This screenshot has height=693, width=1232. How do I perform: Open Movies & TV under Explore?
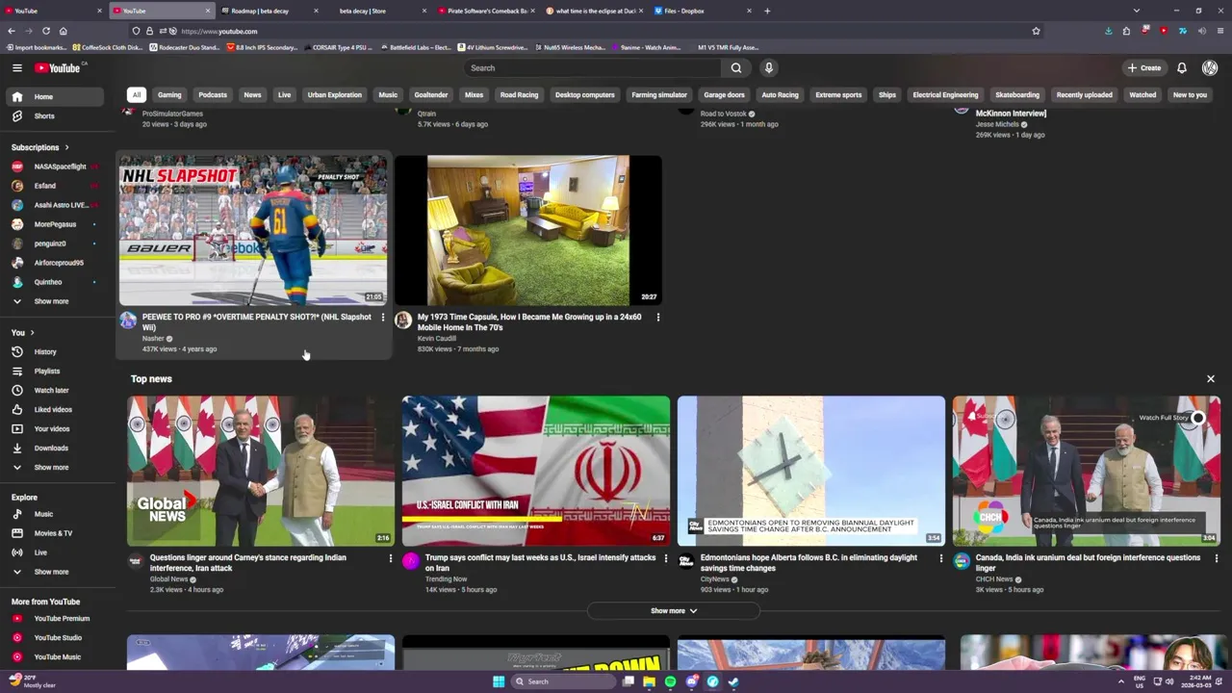click(56, 533)
